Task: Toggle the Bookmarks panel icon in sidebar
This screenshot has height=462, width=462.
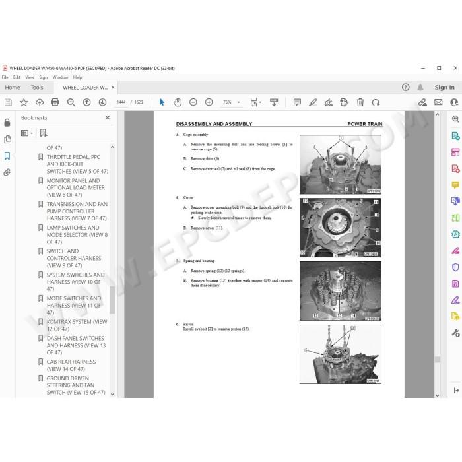Action: click(7, 156)
